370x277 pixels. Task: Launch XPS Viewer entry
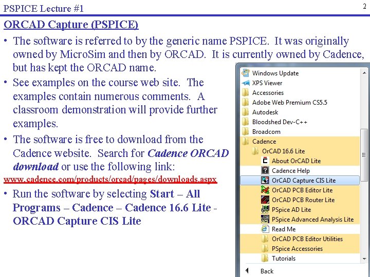300,83
